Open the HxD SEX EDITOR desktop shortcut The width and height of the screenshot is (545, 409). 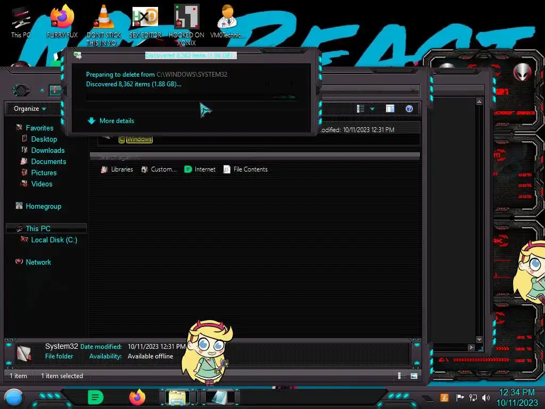coord(145,21)
